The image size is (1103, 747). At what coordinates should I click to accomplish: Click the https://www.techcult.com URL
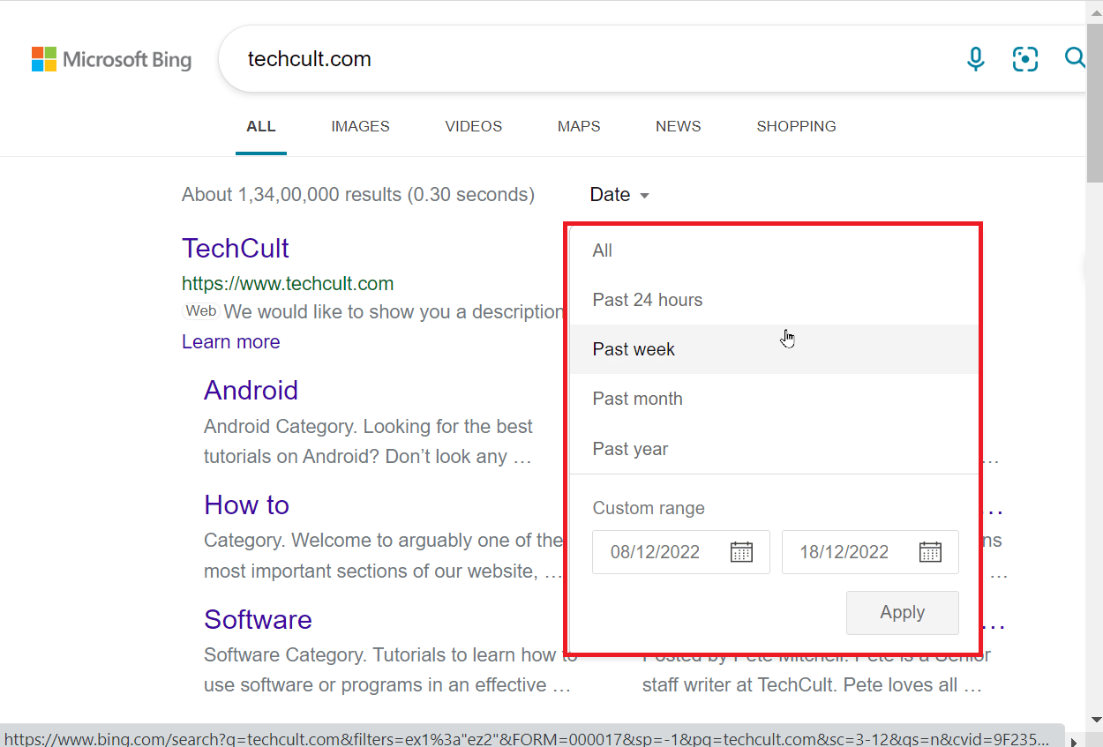(288, 284)
